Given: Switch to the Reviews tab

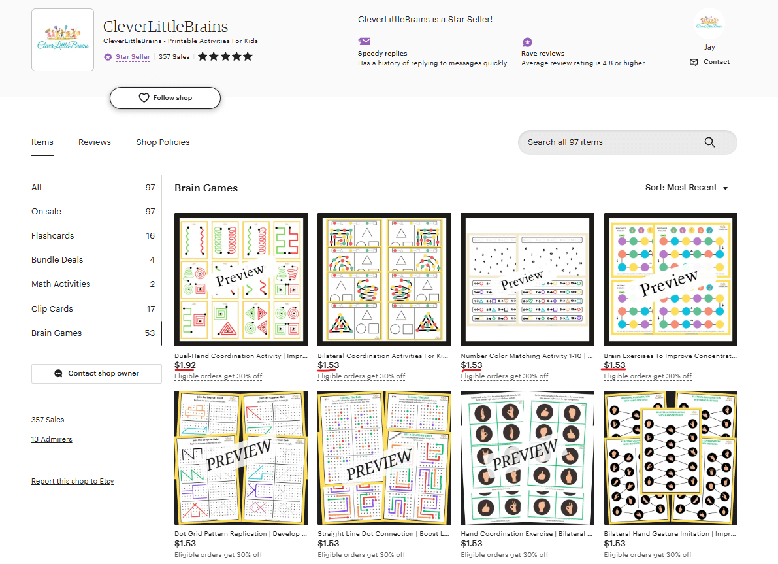Looking at the screenshot, I should coord(94,142).
